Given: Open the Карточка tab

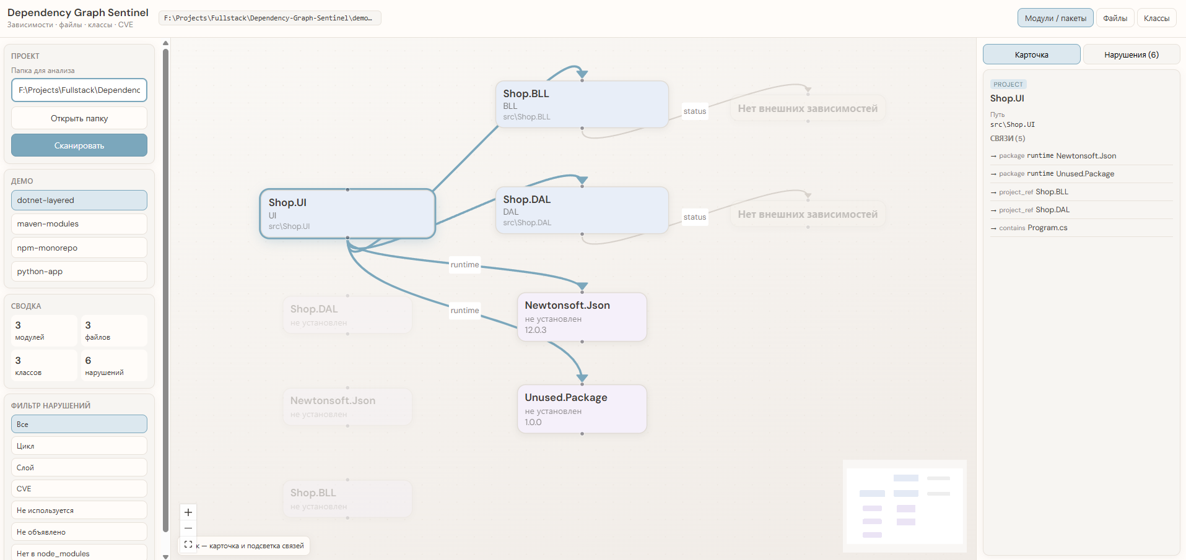Looking at the screenshot, I should point(1032,54).
